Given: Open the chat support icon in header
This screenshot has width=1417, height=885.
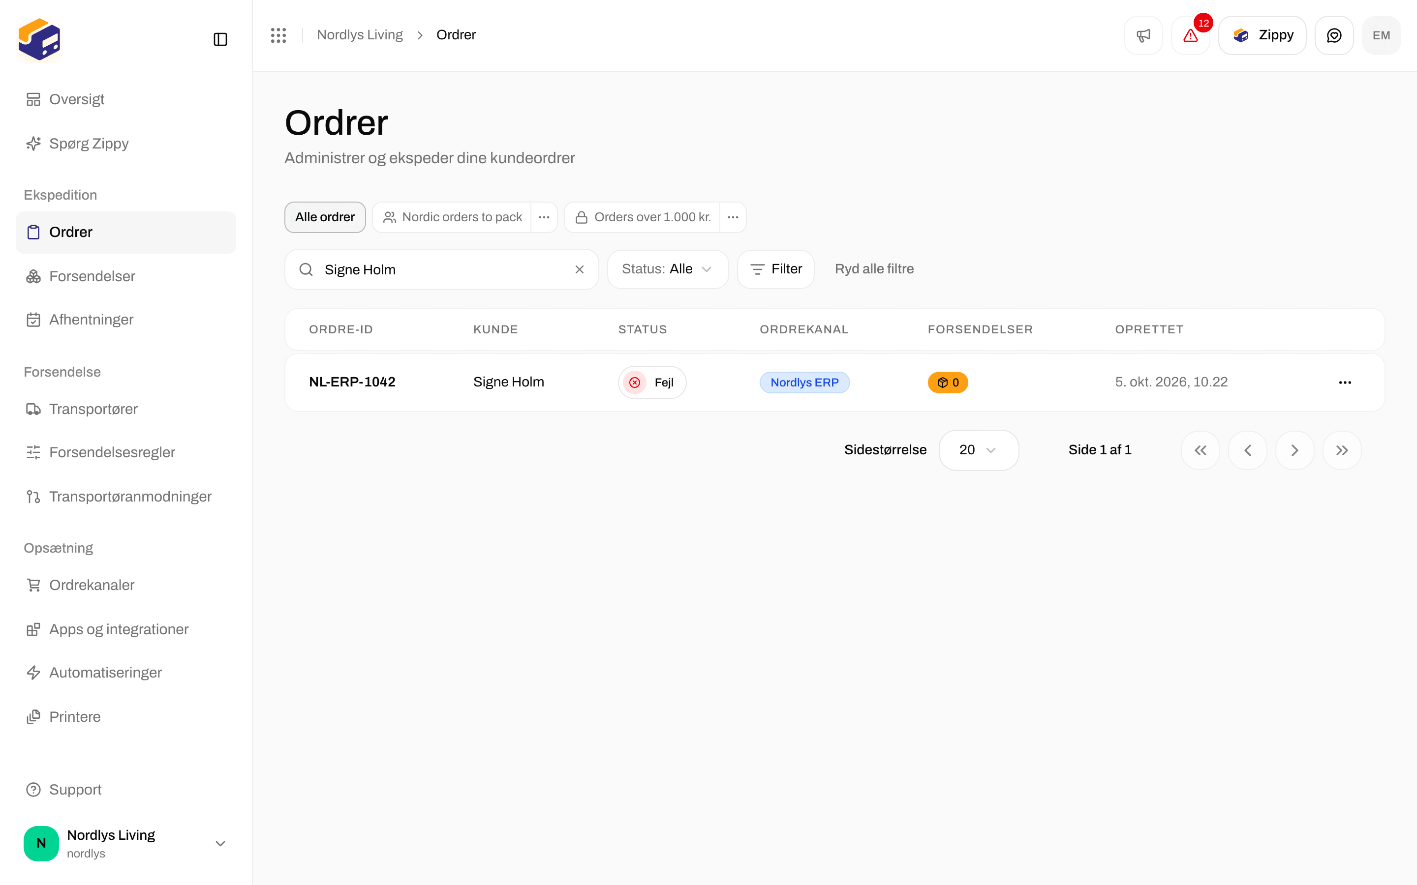Looking at the screenshot, I should click(1334, 35).
